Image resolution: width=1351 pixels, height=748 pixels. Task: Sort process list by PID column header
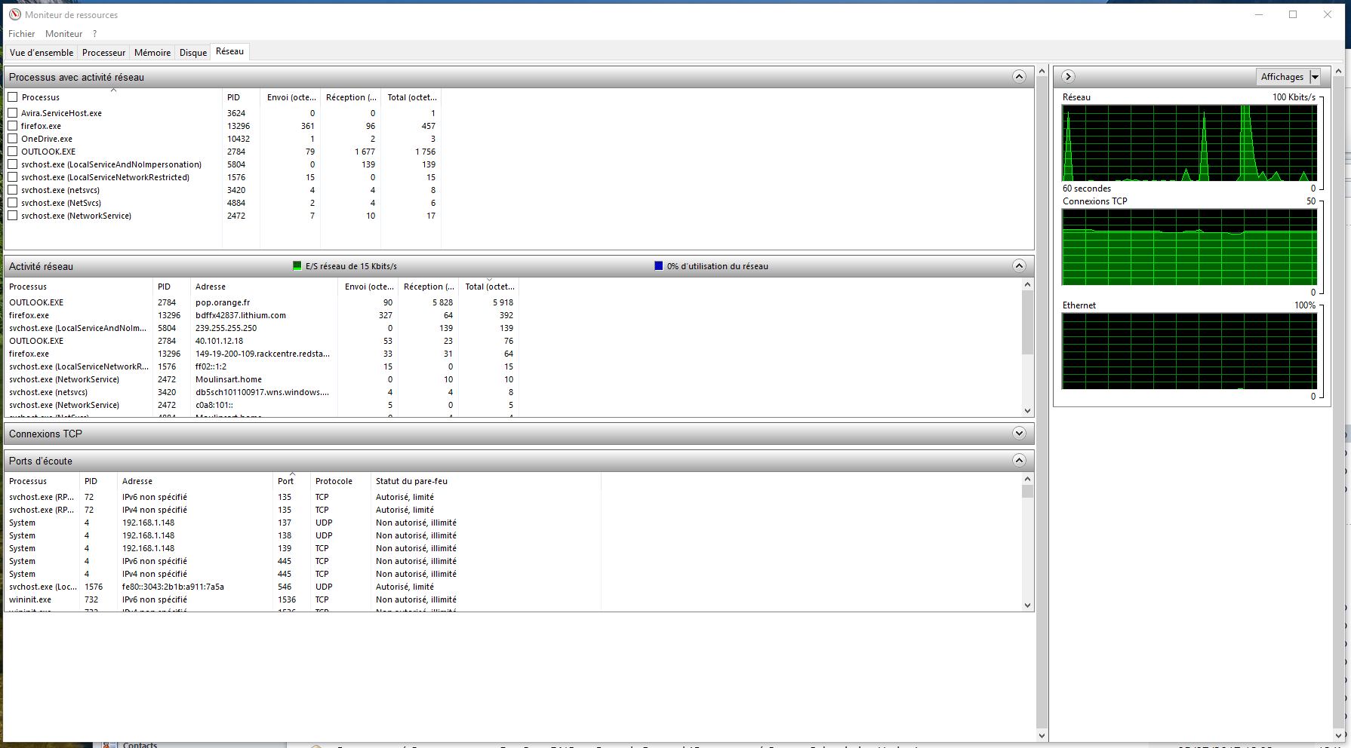[241, 97]
